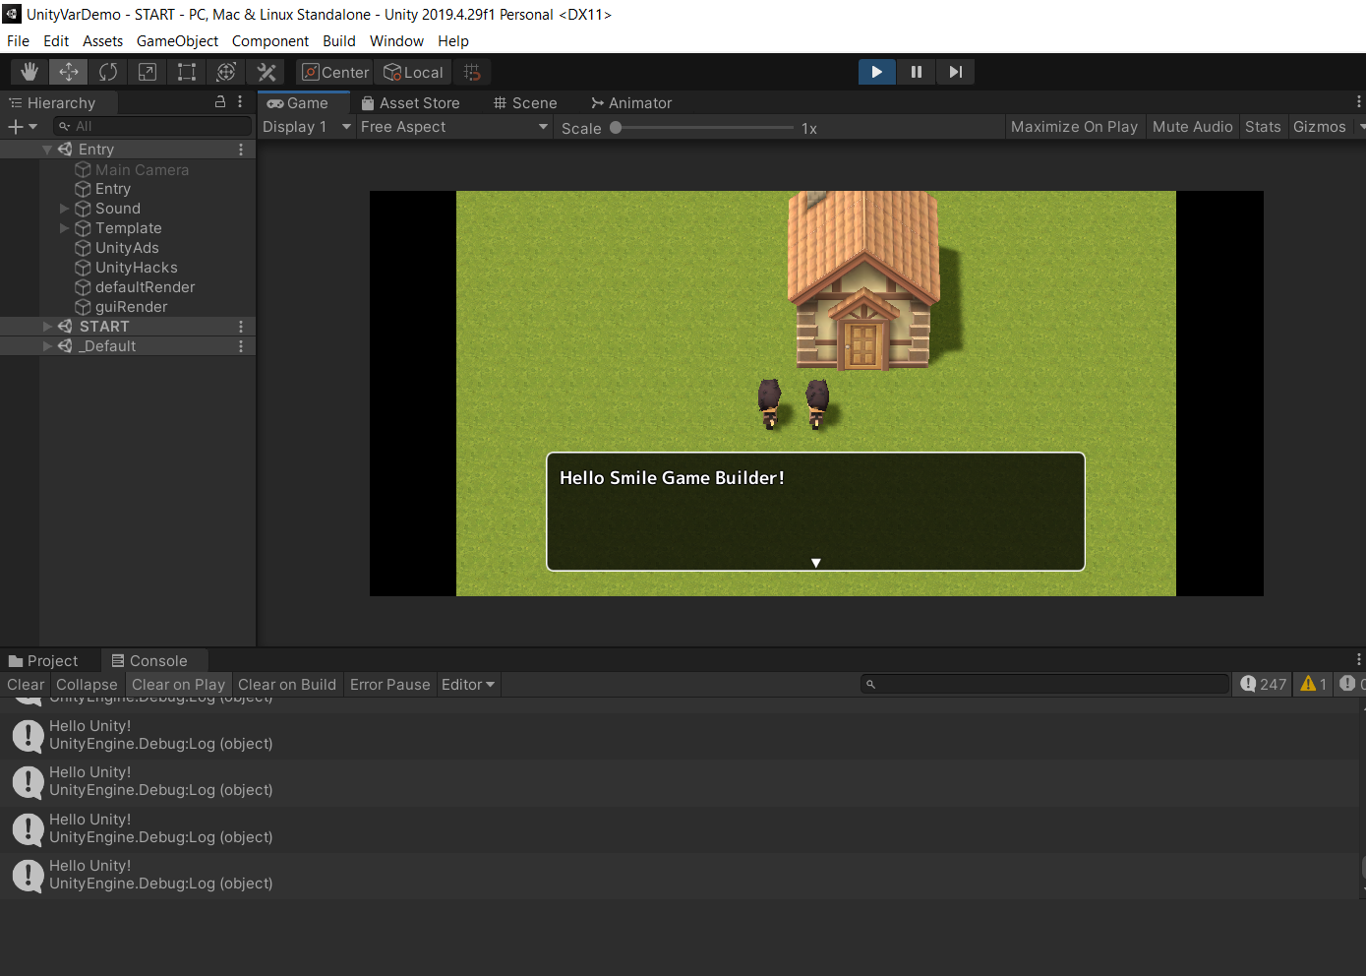Select the Hand tool
Viewport: 1366px width, 976px height.
(30, 72)
